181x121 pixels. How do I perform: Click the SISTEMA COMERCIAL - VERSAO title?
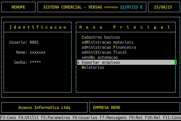click(73, 7)
